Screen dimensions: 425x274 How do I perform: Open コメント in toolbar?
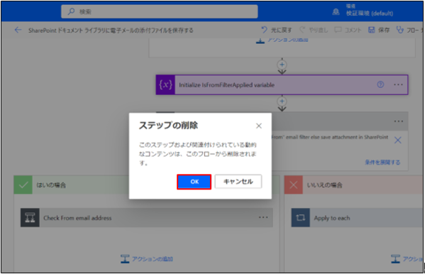pyautogui.click(x=348, y=30)
